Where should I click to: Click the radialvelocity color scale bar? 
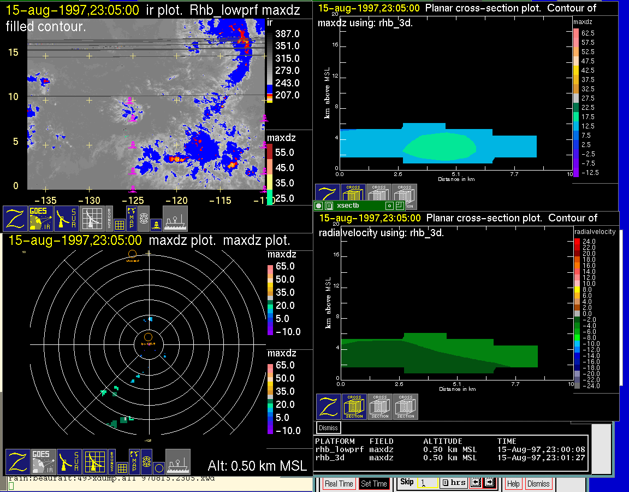(x=578, y=313)
